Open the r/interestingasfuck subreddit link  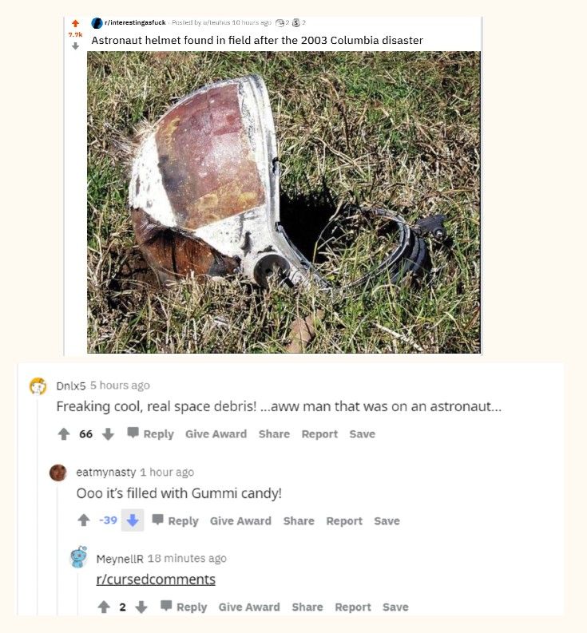135,22
